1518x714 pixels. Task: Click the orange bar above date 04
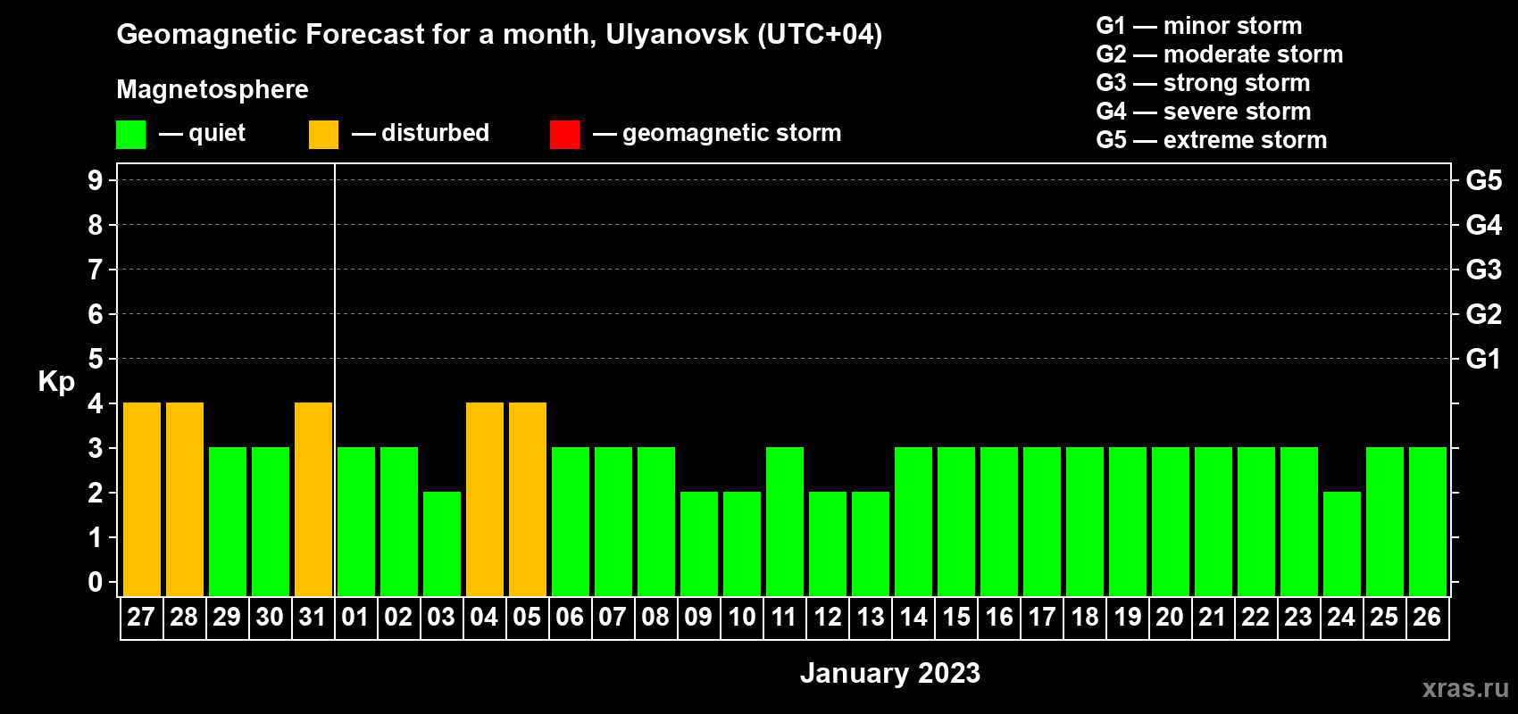(485, 499)
